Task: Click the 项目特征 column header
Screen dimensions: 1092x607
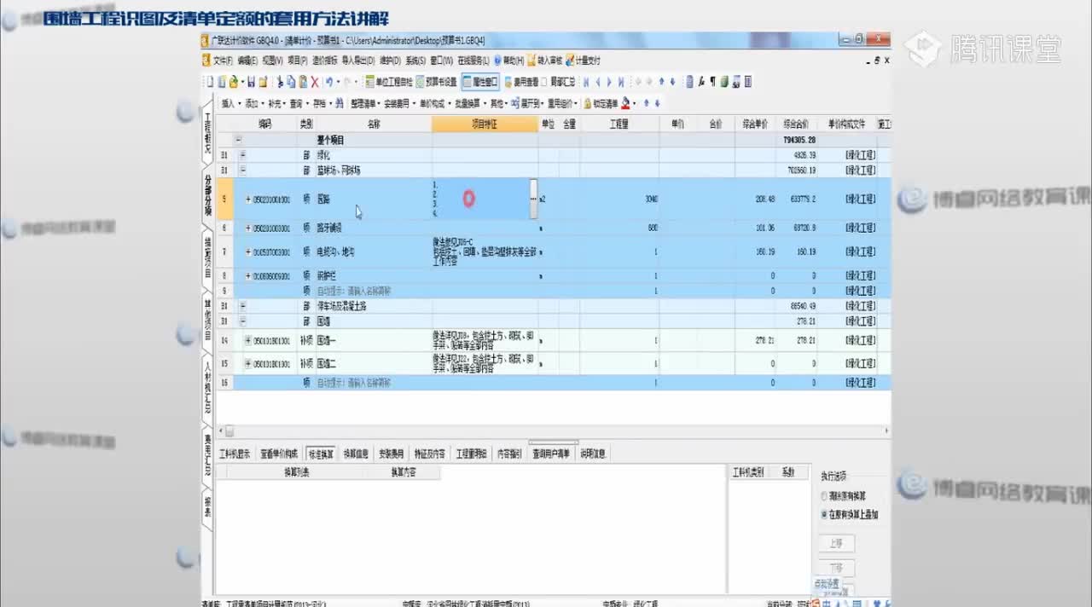Action: coord(485,124)
